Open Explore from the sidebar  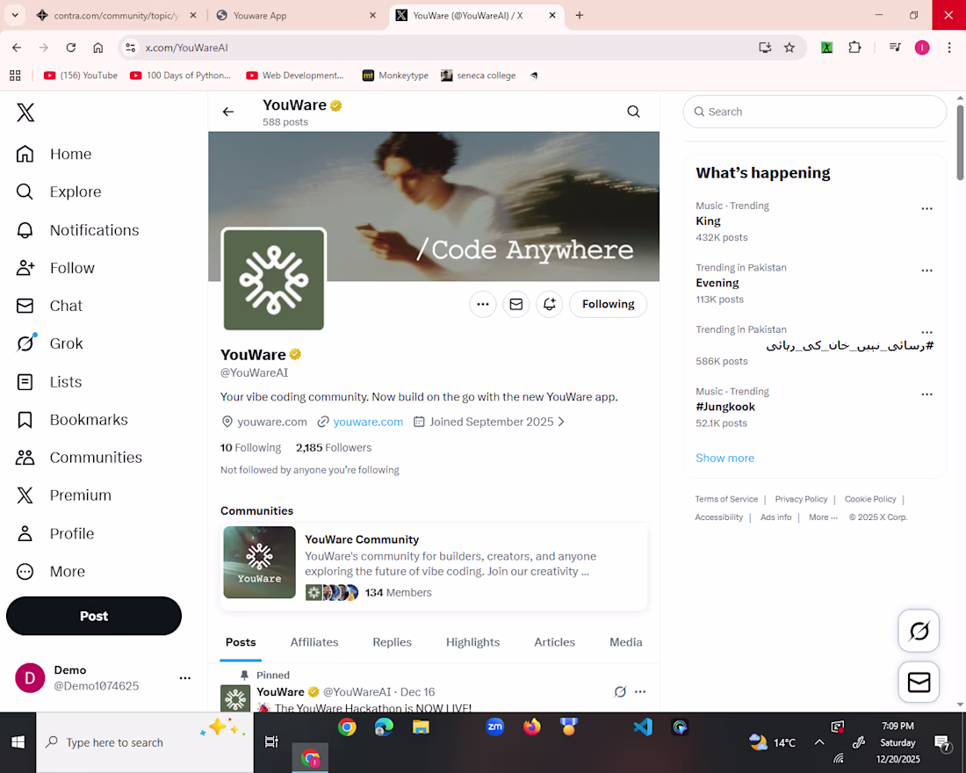pos(59,191)
